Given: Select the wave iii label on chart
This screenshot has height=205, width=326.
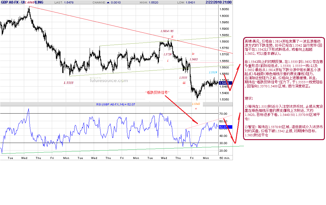Looking at the screenshot, I should (x=184, y=83).
